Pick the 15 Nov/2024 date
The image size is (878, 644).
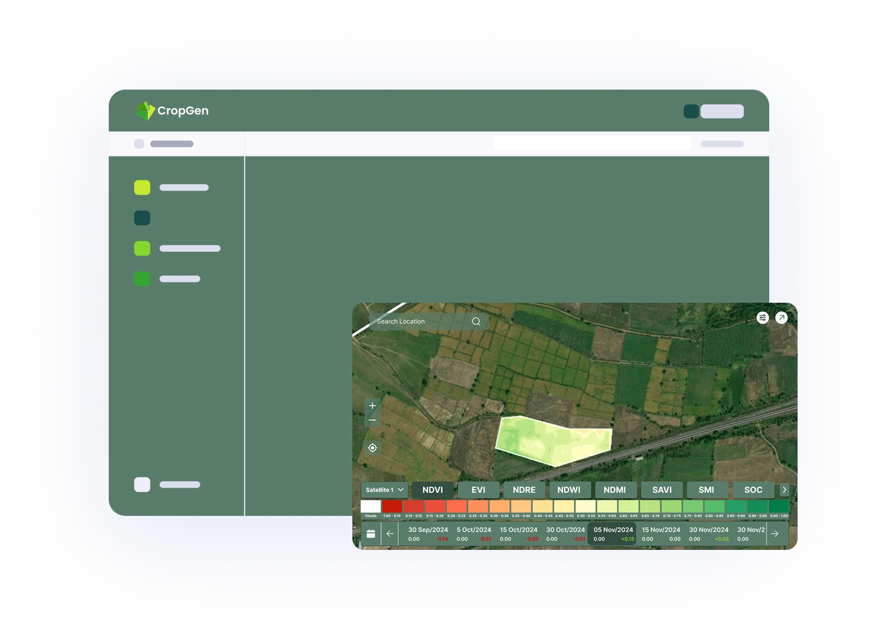[x=661, y=534]
